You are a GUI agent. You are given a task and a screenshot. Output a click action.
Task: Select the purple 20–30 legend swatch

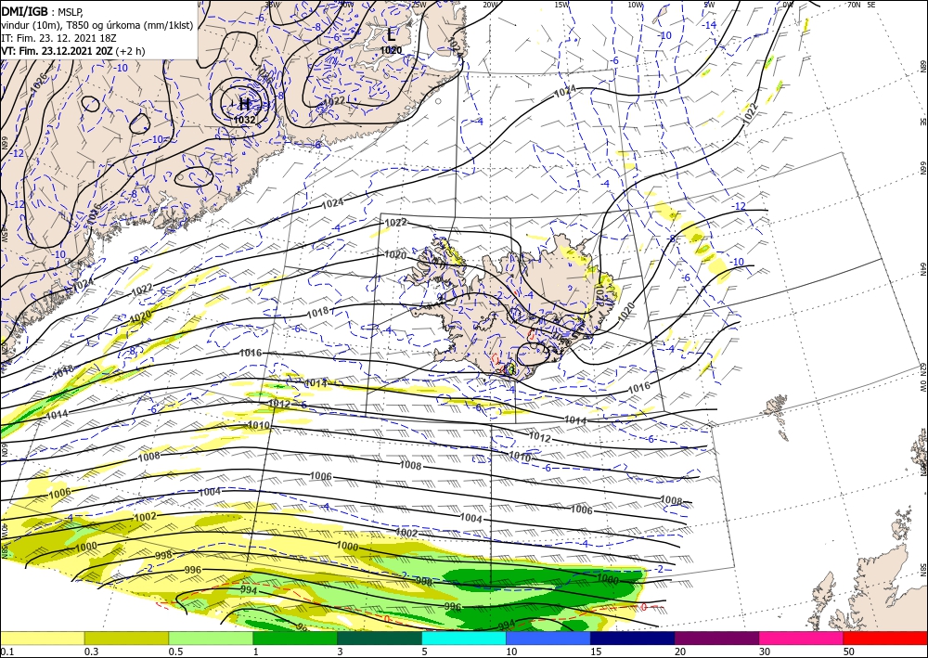point(716,638)
